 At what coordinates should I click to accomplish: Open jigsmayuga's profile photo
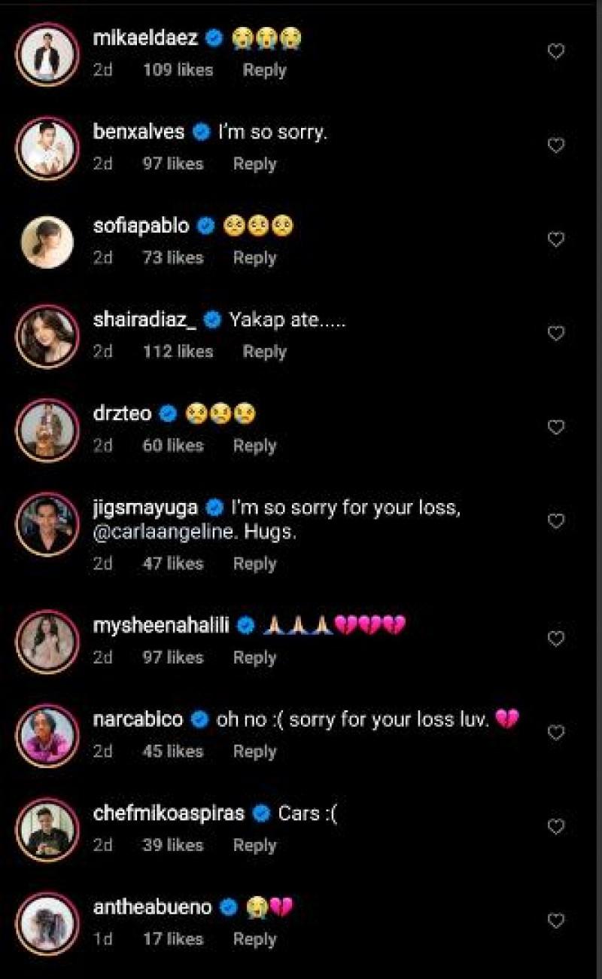[47, 523]
